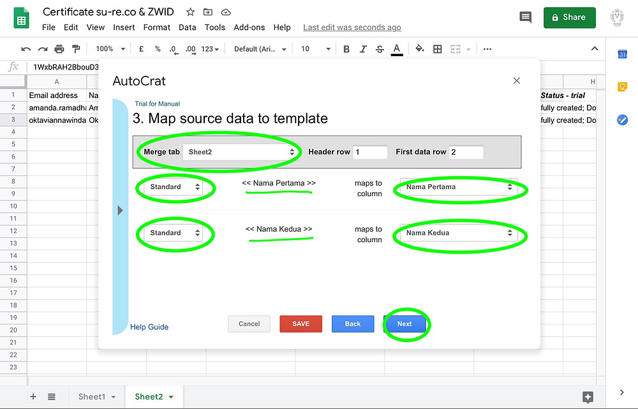
Task: Open the File menu
Action: (48, 27)
